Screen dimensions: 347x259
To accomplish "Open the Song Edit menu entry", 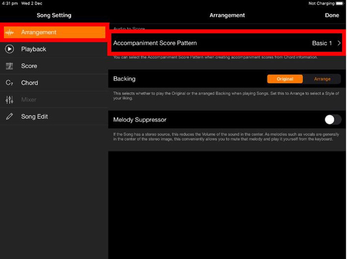I will (35, 117).
